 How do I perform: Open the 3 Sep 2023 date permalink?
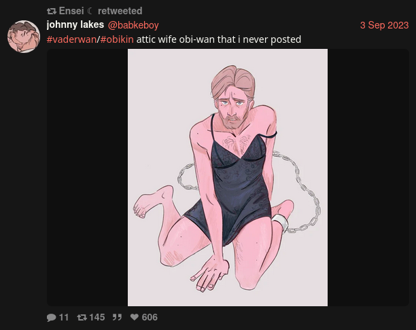click(x=384, y=25)
